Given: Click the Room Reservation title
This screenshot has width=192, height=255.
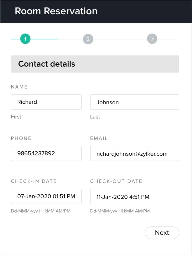Looking at the screenshot, I should 56,11.
